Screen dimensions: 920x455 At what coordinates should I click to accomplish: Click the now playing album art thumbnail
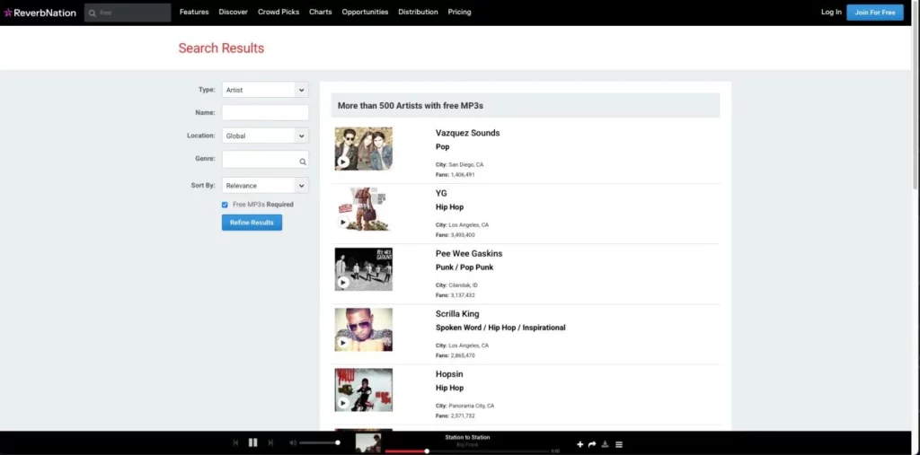click(x=368, y=442)
